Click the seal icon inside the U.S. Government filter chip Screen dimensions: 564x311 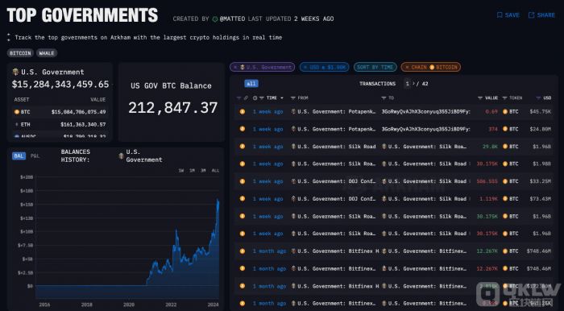pos(243,67)
